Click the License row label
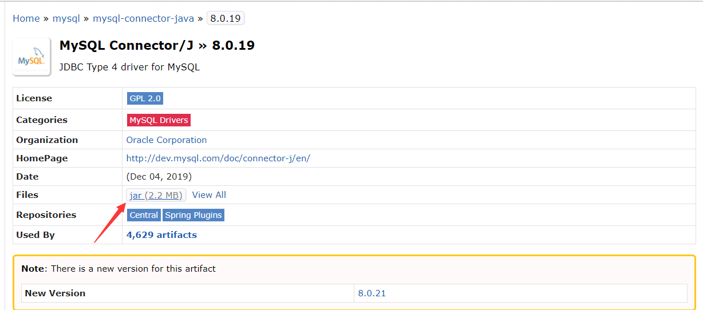Viewport: 703px width, 310px height. [34, 98]
